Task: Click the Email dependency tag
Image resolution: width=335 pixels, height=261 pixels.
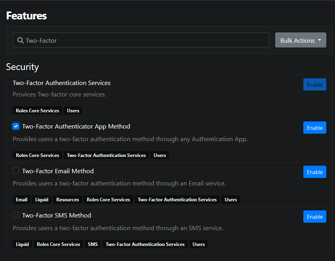Action: point(21,200)
